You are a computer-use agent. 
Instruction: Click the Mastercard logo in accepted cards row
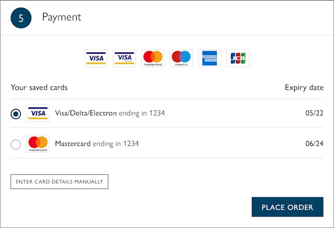153,58
